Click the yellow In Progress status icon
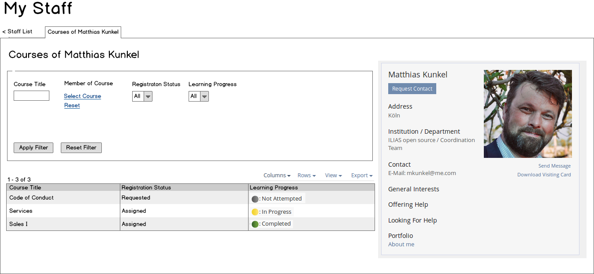 click(255, 212)
